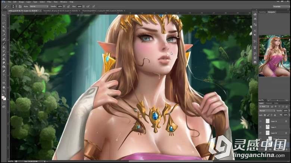Screen dimensions: 291x163
Task: Toggle the Brush panel from options bar
Action: coord(20,6)
